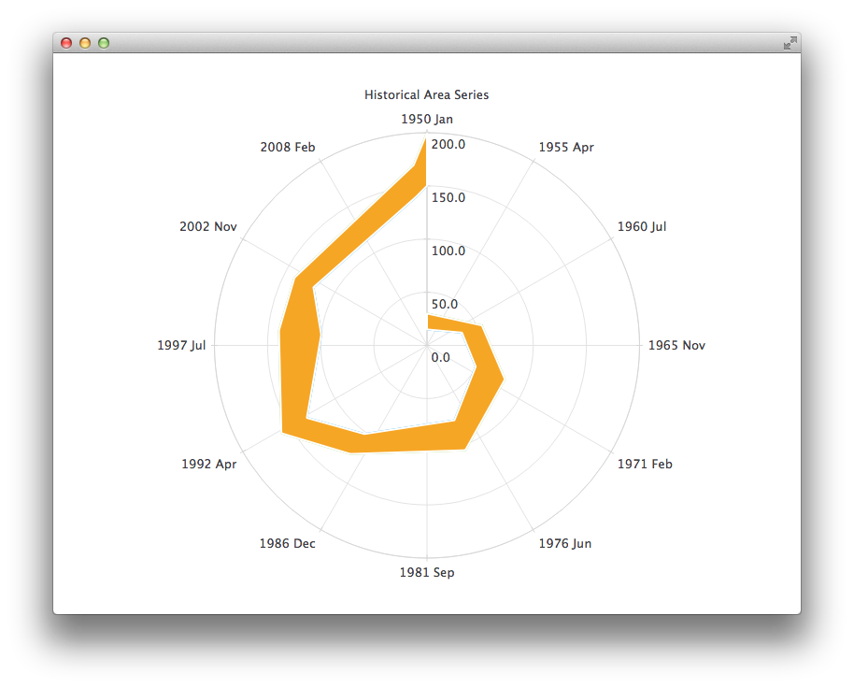Click the 0.0 label at the chart center
Screen dimensions: 854x688
[x=439, y=357]
